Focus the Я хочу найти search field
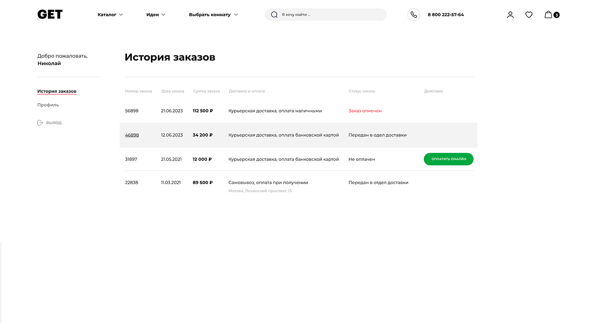597x323 pixels. [333, 14]
